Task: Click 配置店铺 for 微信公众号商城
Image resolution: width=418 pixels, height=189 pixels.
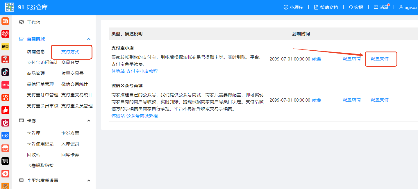Action: (351, 100)
